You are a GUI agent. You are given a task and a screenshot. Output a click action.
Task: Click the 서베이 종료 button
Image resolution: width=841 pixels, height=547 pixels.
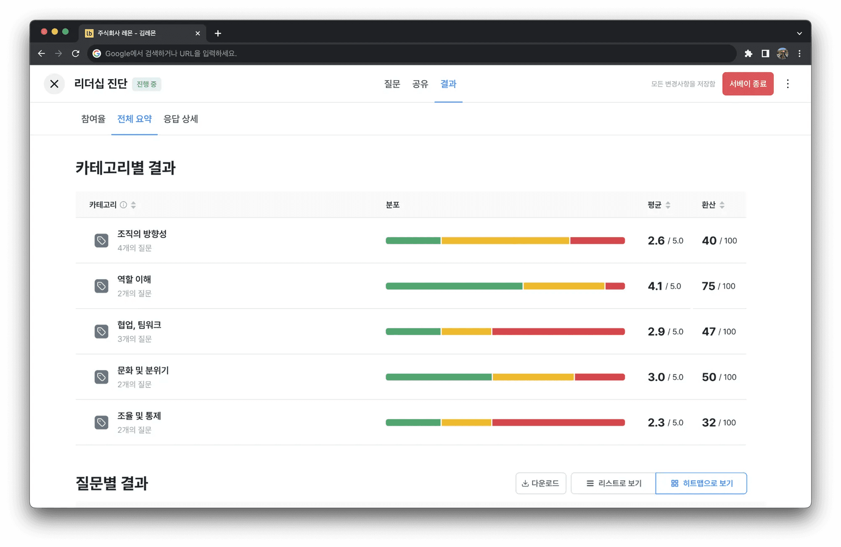point(748,84)
